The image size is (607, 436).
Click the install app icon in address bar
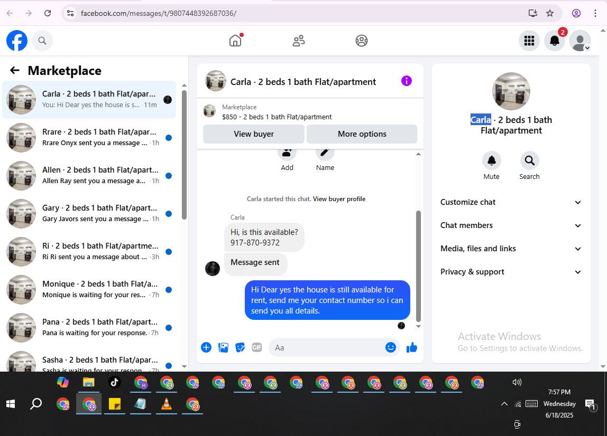click(533, 13)
